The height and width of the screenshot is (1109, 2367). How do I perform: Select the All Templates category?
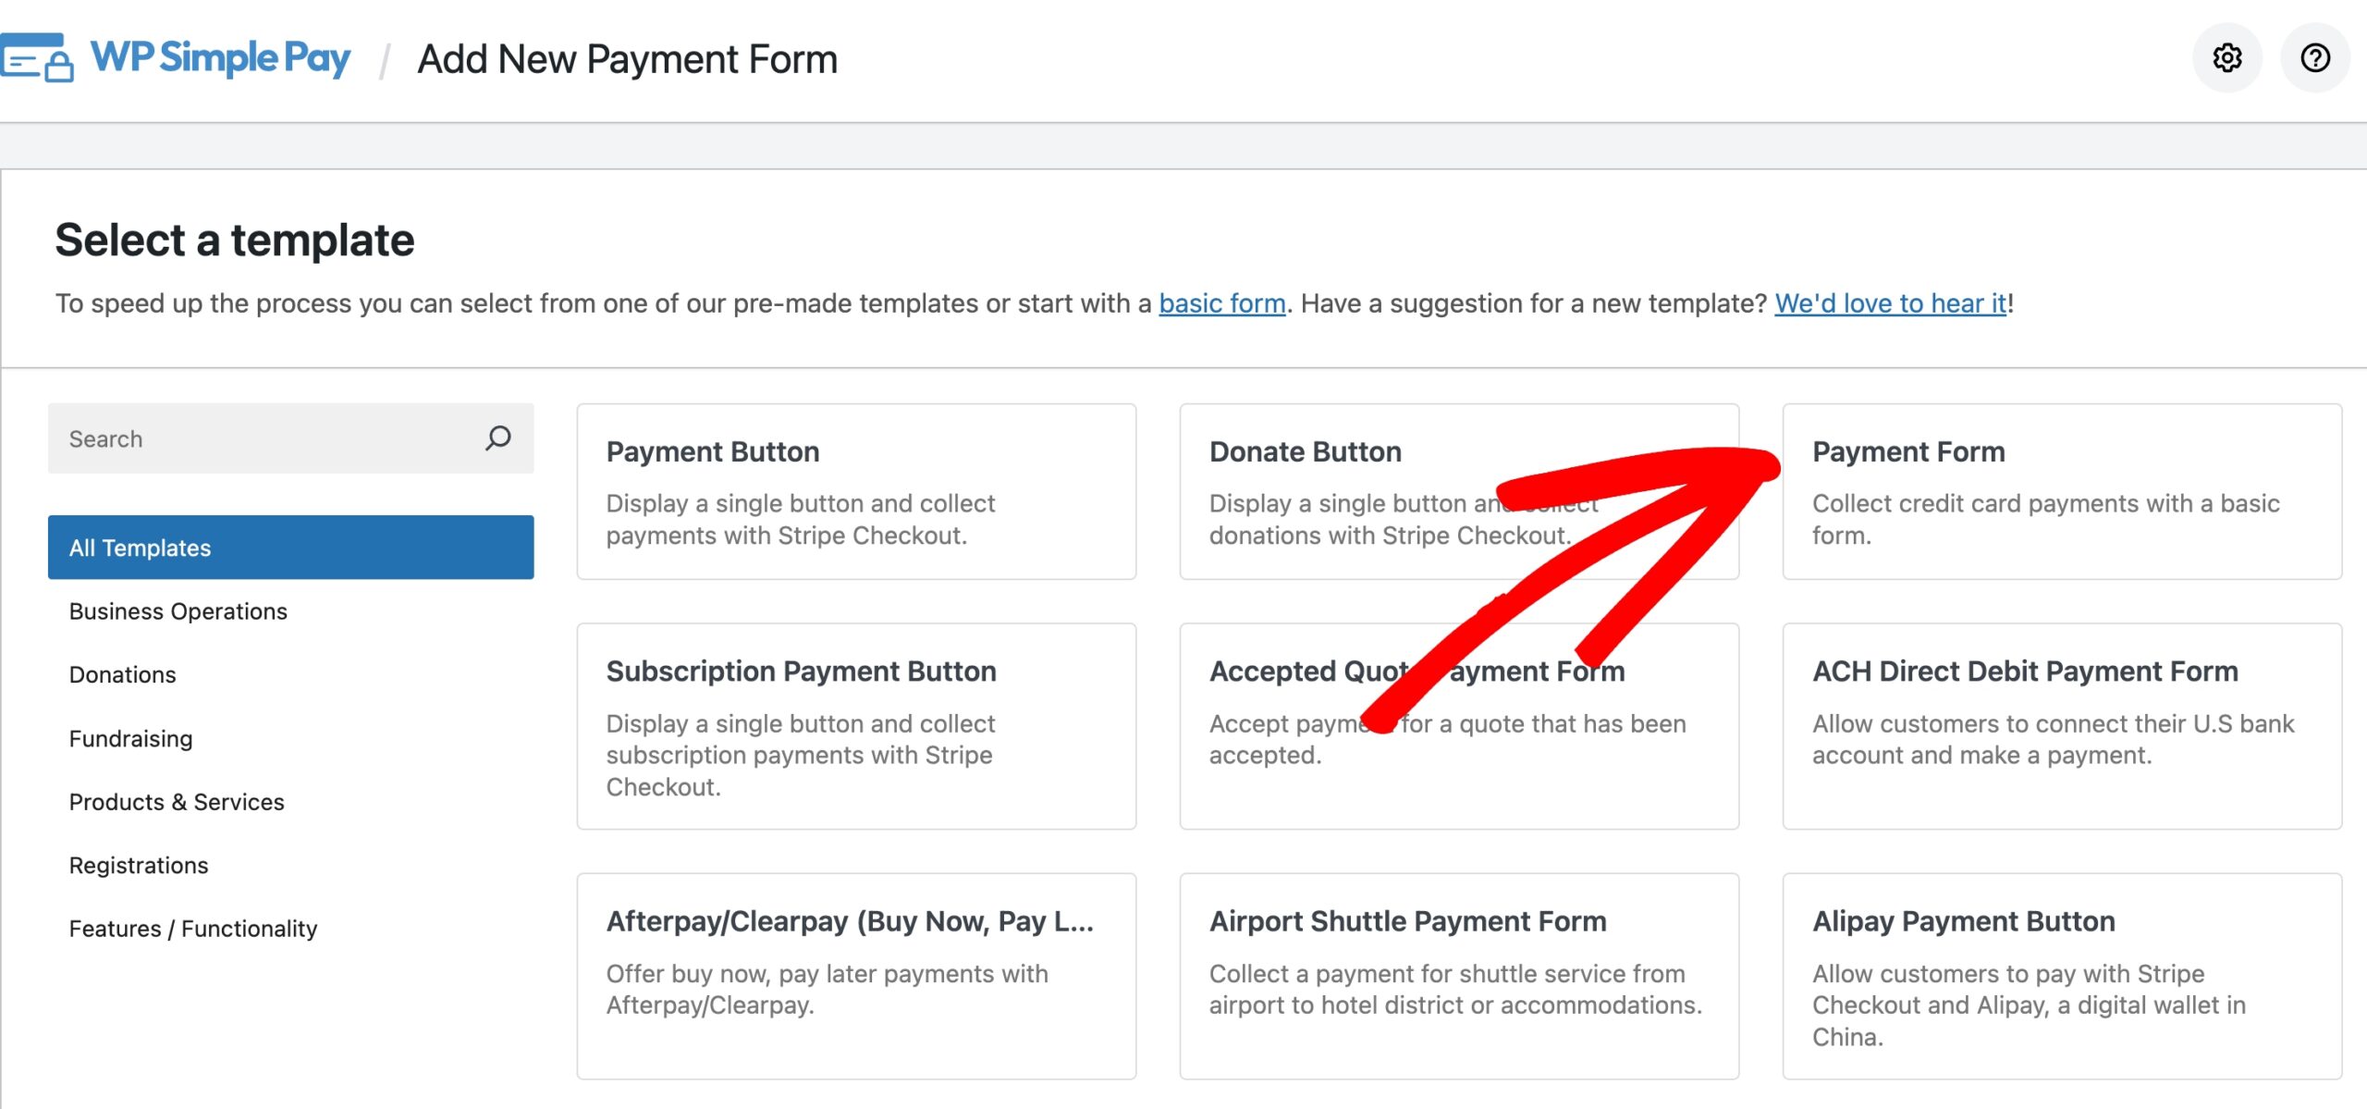[x=290, y=548]
